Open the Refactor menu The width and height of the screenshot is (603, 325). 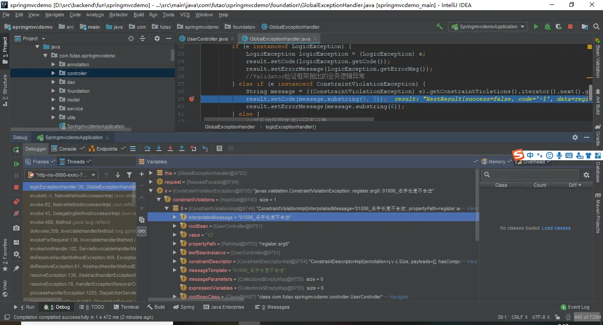(119, 15)
